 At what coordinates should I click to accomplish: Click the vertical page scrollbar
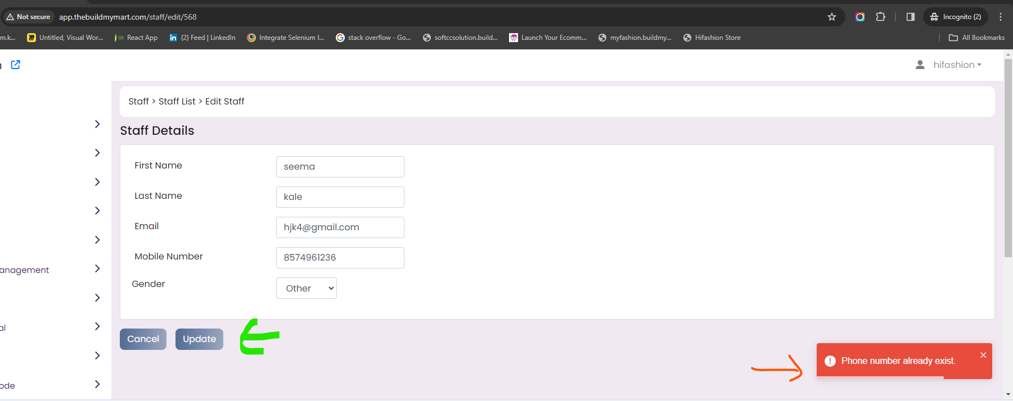coord(1009,157)
